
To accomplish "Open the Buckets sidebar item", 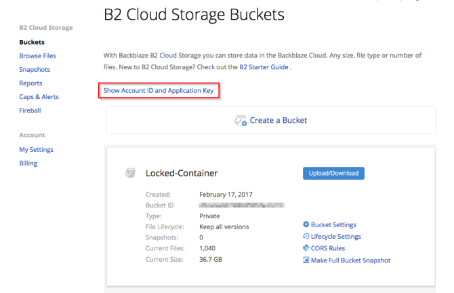I will (32, 42).
